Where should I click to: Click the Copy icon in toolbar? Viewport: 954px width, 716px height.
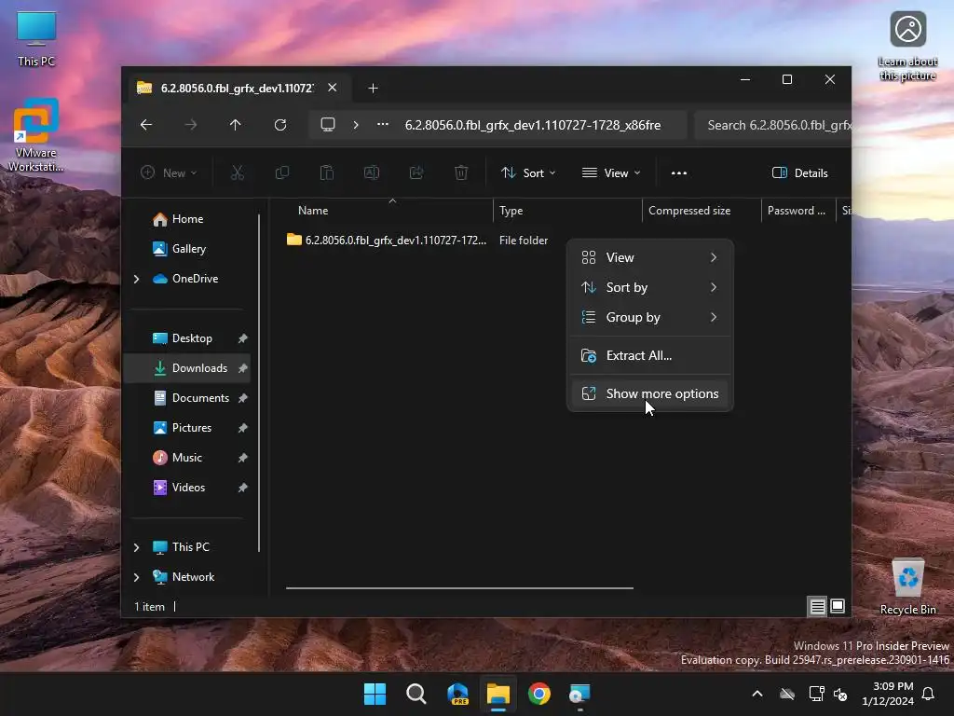click(x=282, y=172)
